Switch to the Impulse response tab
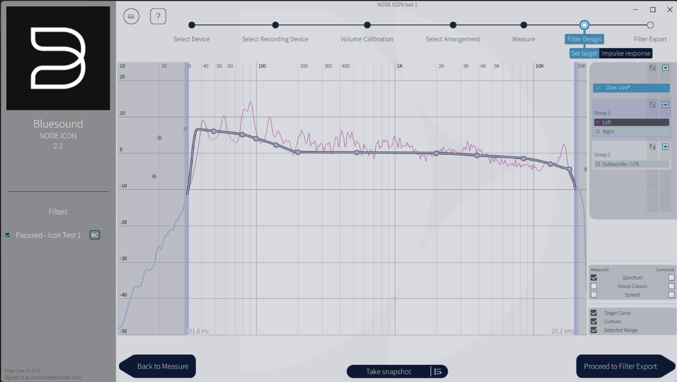Screen dimensions: 677x382 (x=626, y=53)
